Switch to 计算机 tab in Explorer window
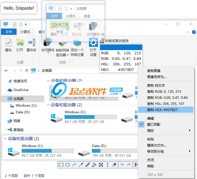The image size is (197, 179). pyautogui.click(x=25, y=32)
